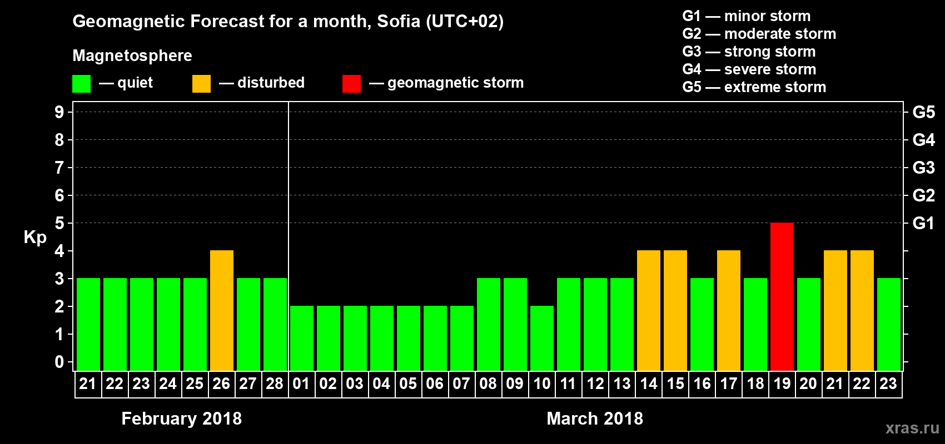Image resolution: width=945 pixels, height=444 pixels.
Task: Click the '— geomagnetic storm' legend label
Action: click(x=446, y=83)
